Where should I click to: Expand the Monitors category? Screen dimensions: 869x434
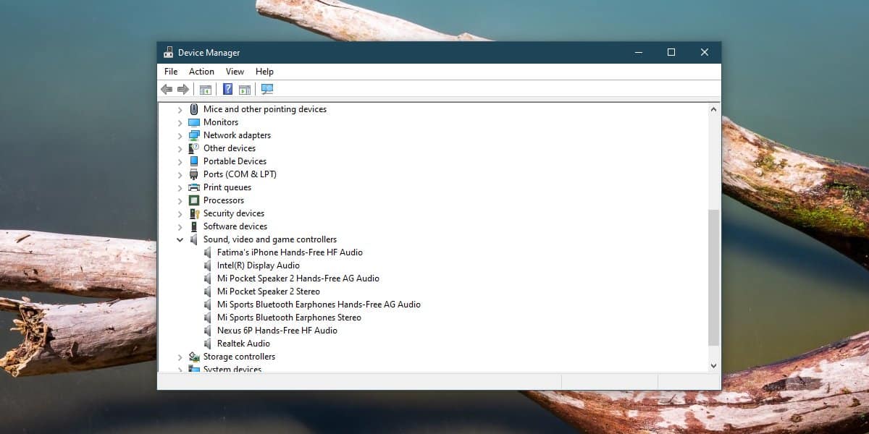(x=180, y=122)
